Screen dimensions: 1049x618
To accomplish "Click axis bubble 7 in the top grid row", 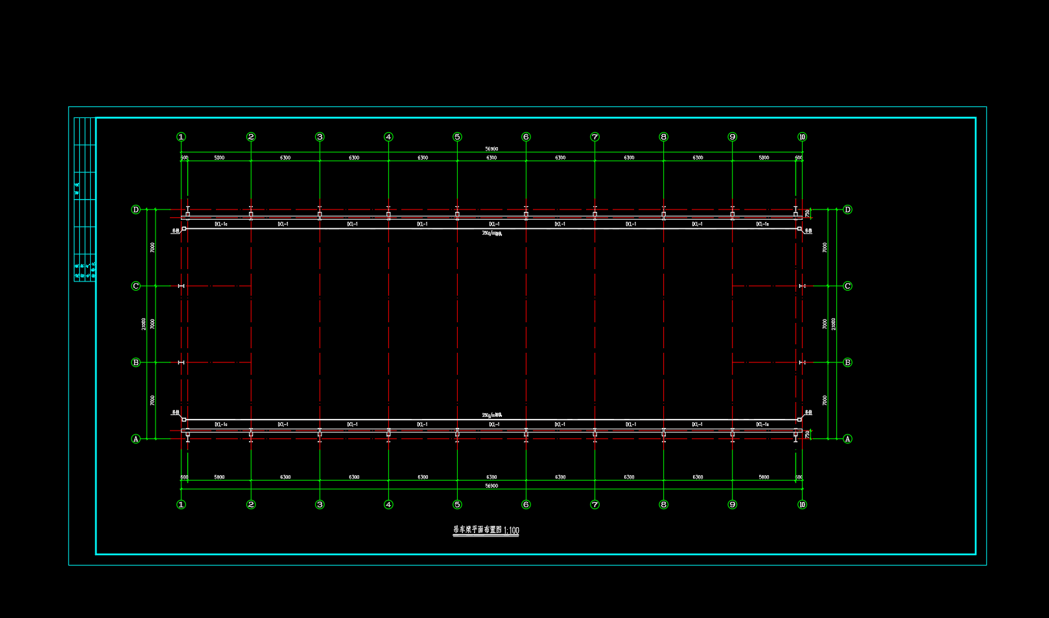I will point(595,137).
